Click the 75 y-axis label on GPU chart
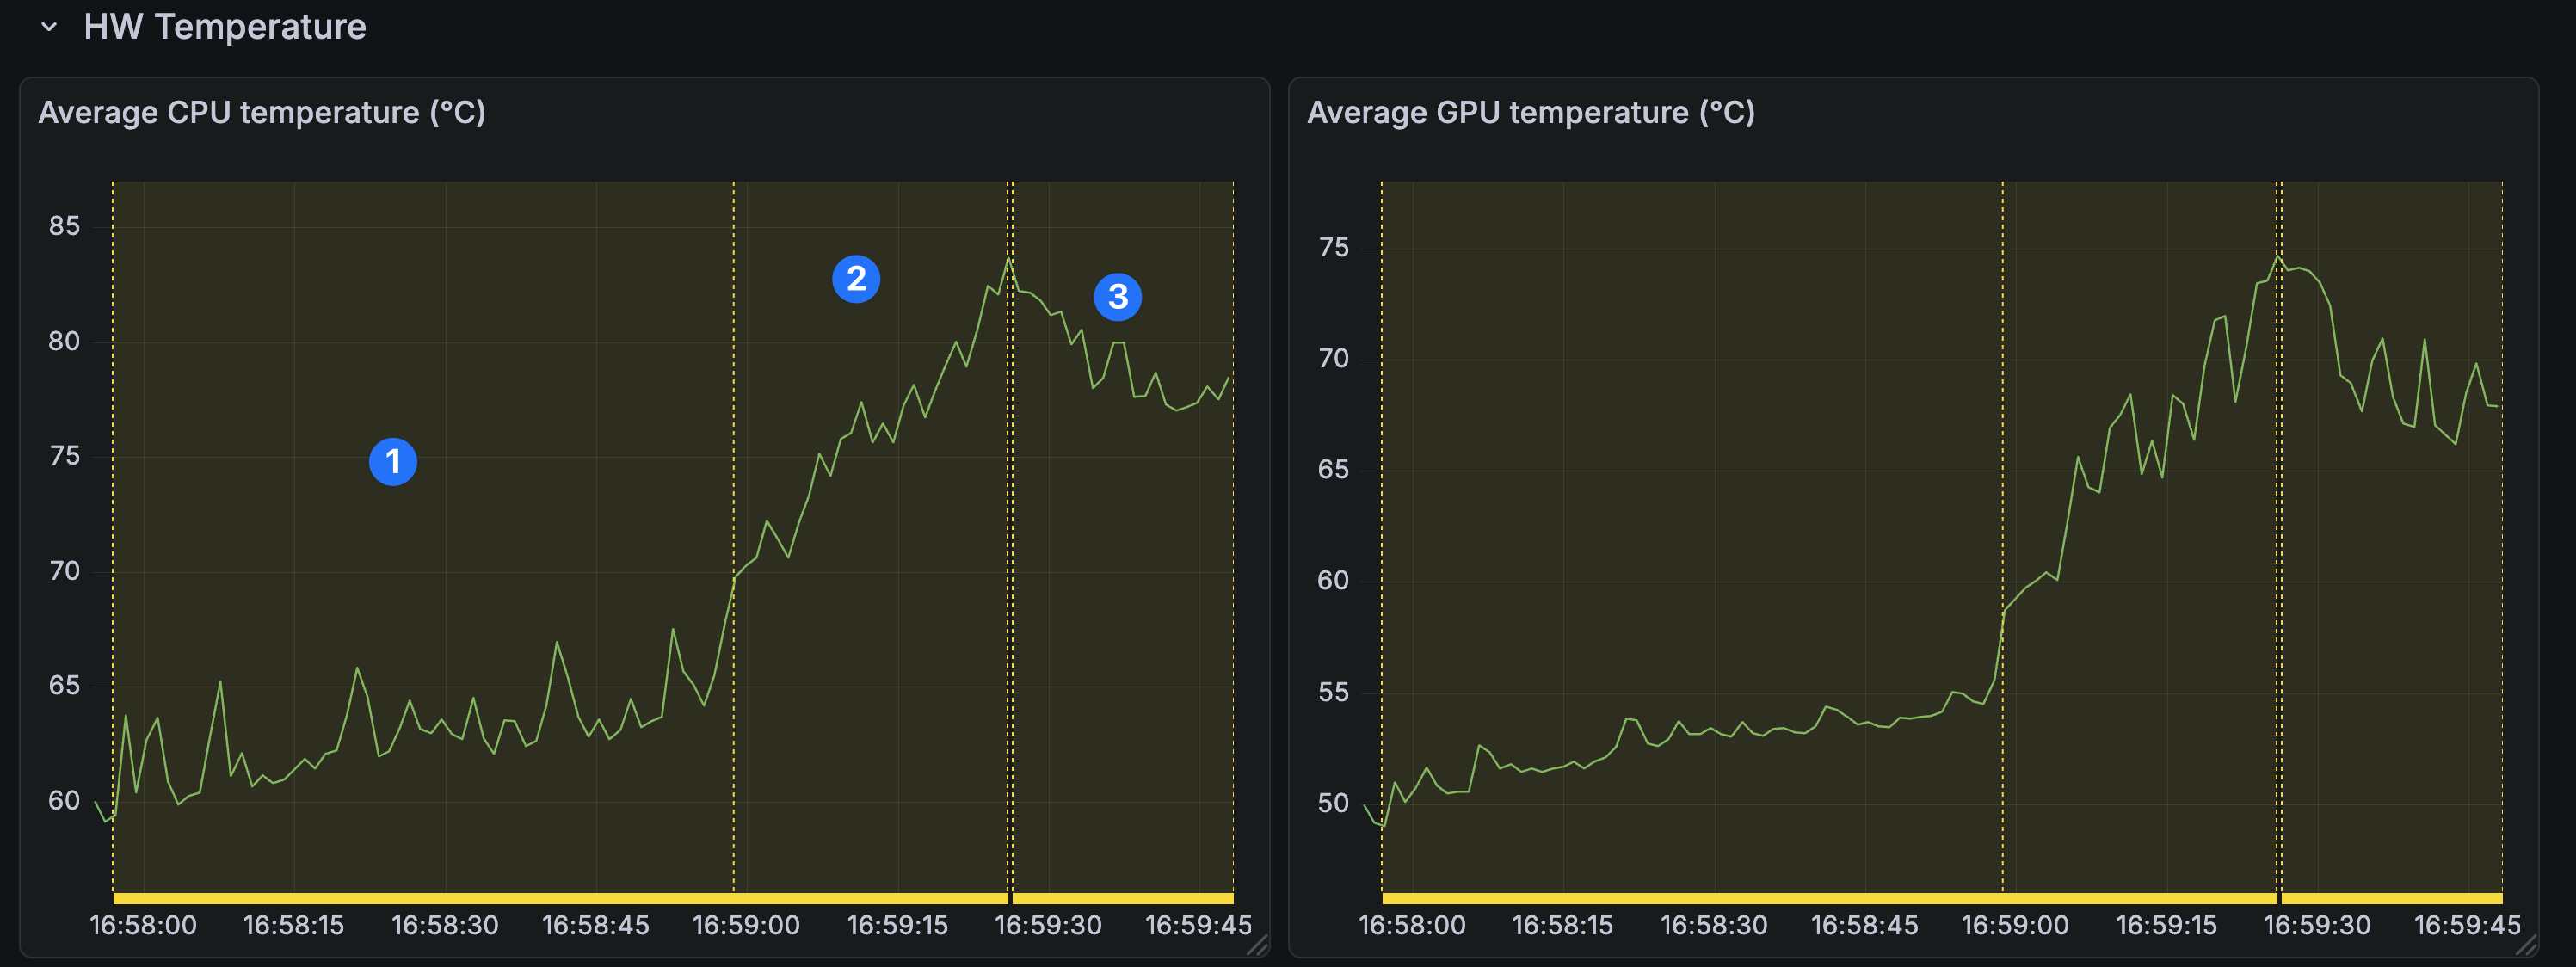This screenshot has height=967, width=2576. click(x=1333, y=247)
